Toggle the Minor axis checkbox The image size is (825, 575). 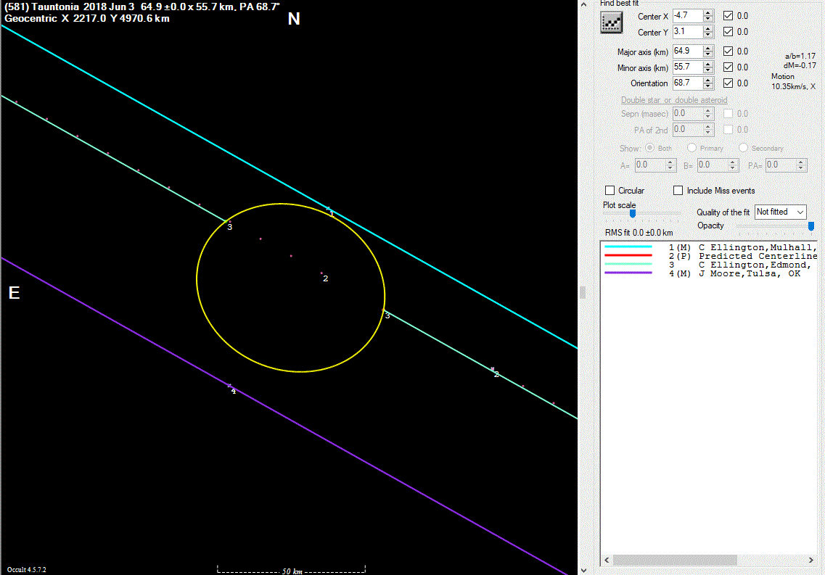coord(728,67)
